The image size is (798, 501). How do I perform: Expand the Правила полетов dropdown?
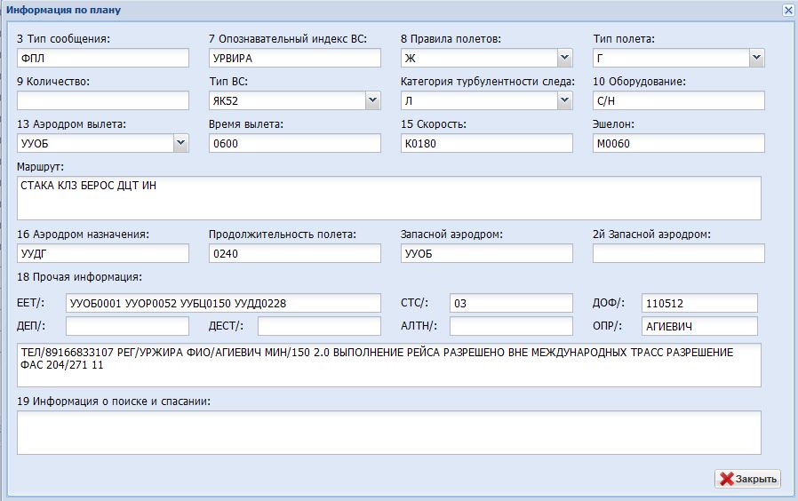tap(564, 59)
